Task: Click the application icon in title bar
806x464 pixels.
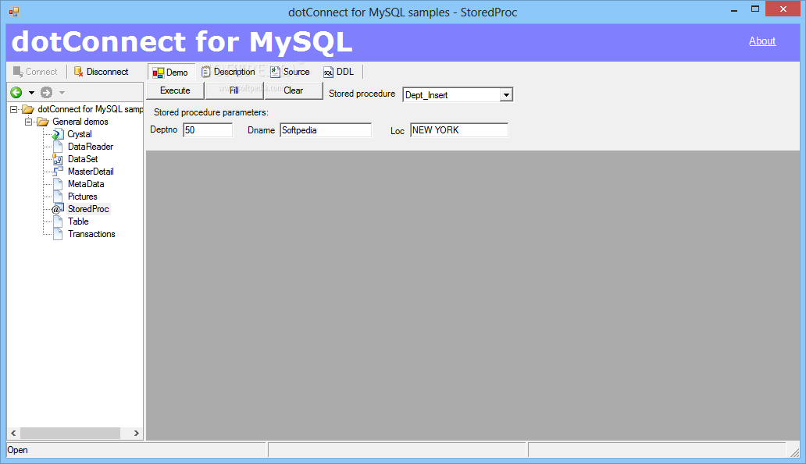Action: coord(14,12)
